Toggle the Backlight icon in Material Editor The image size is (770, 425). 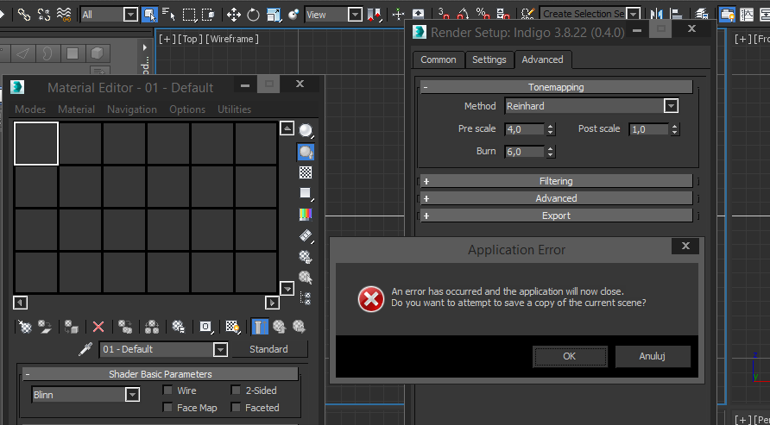(306, 152)
